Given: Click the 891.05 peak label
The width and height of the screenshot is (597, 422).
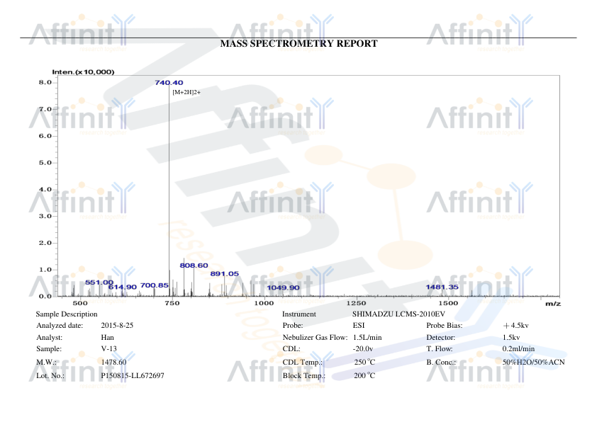Looking at the screenshot, I should pyautogui.click(x=225, y=274).
